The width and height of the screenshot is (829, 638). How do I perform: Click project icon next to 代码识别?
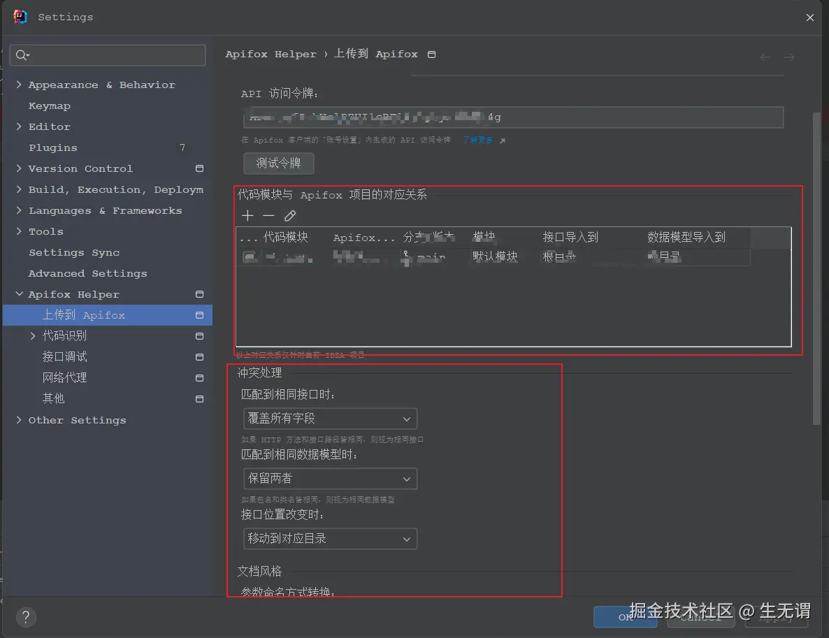(x=199, y=336)
